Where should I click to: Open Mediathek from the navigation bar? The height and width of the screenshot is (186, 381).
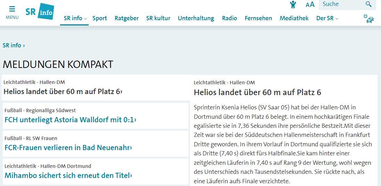294,18
